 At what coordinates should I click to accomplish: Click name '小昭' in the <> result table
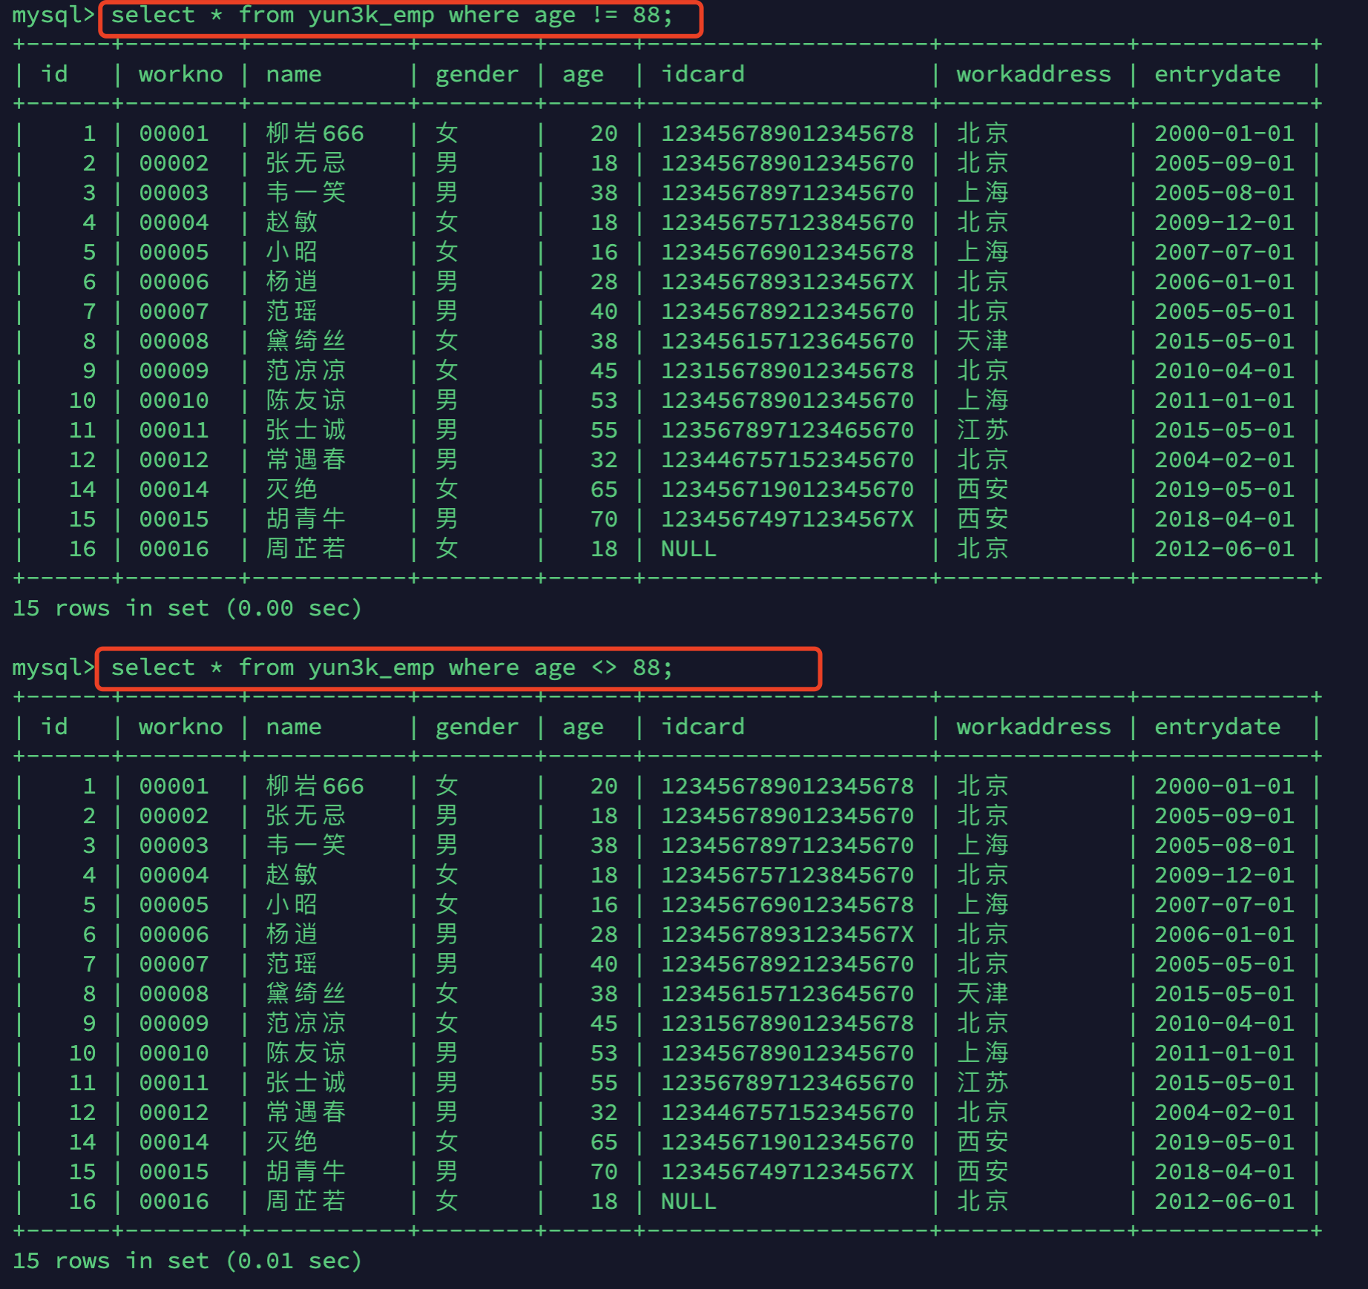click(292, 905)
